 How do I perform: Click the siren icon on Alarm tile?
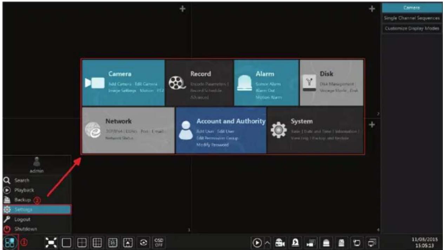[x=245, y=84]
